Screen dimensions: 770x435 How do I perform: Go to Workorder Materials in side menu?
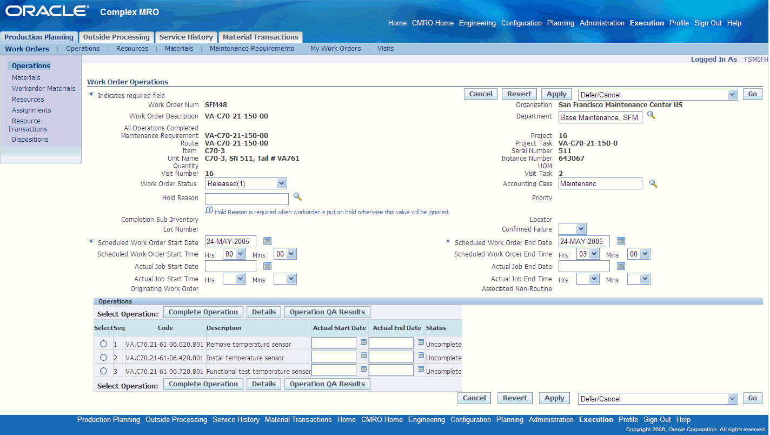point(44,89)
